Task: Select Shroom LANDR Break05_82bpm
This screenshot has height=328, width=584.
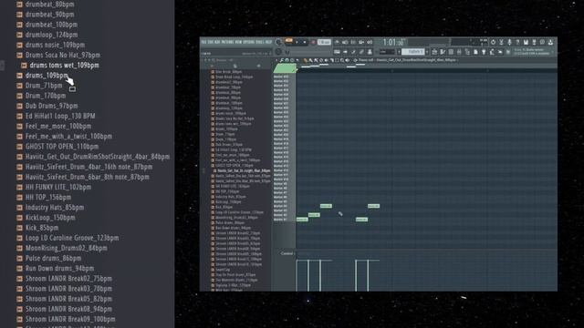Action: [68, 299]
